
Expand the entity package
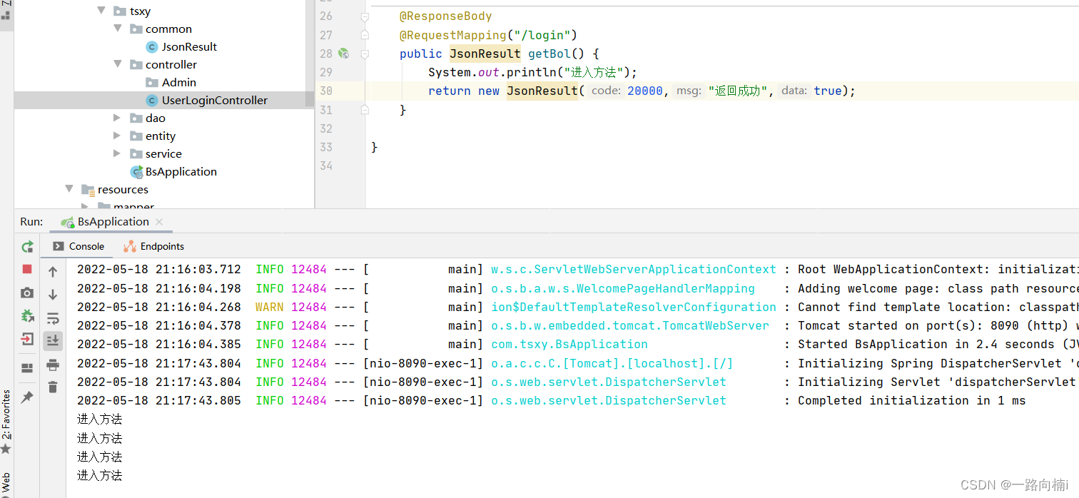pyautogui.click(x=118, y=136)
